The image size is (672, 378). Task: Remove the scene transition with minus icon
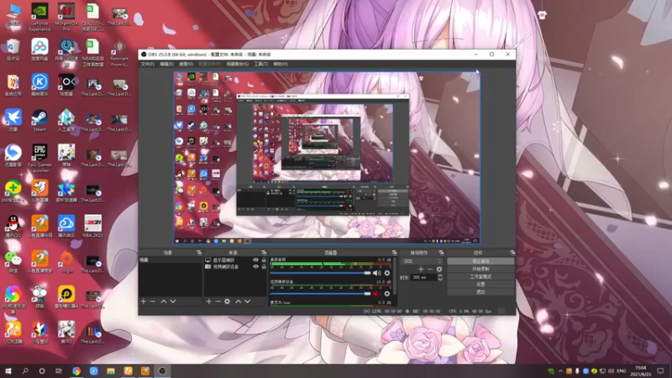click(x=430, y=269)
